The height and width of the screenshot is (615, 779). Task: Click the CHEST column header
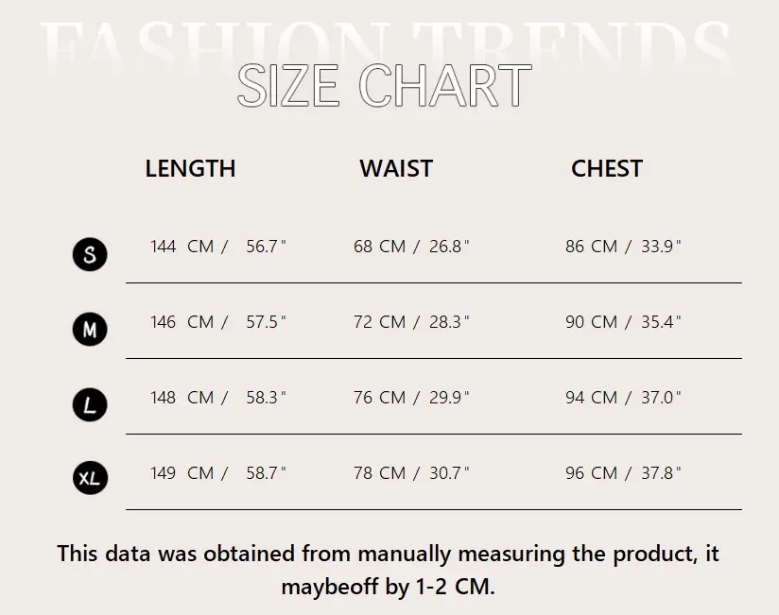click(x=607, y=169)
